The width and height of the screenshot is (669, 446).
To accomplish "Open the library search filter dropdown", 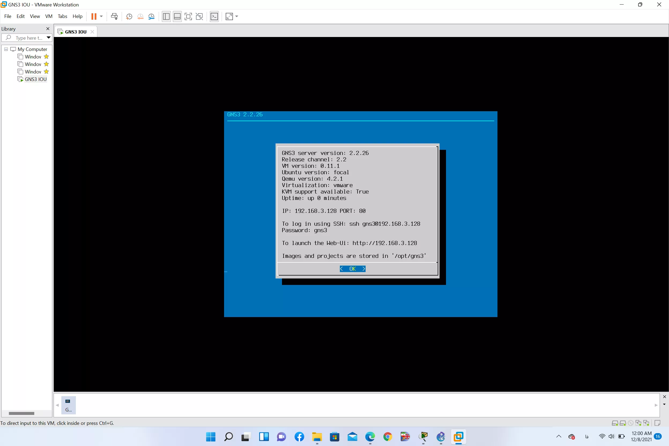I will (48, 38).
